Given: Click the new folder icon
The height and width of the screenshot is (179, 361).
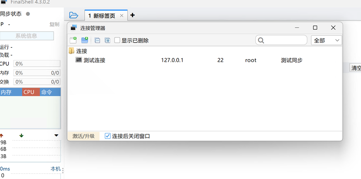Looking at the screenshot, I should coord(84,40).
